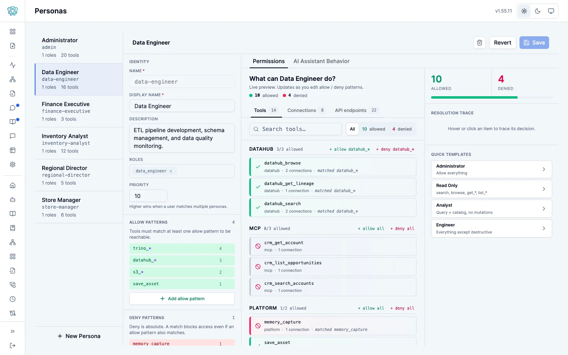
Task: Select the trino_* allow pattern
Action: [x=182, y=248]
